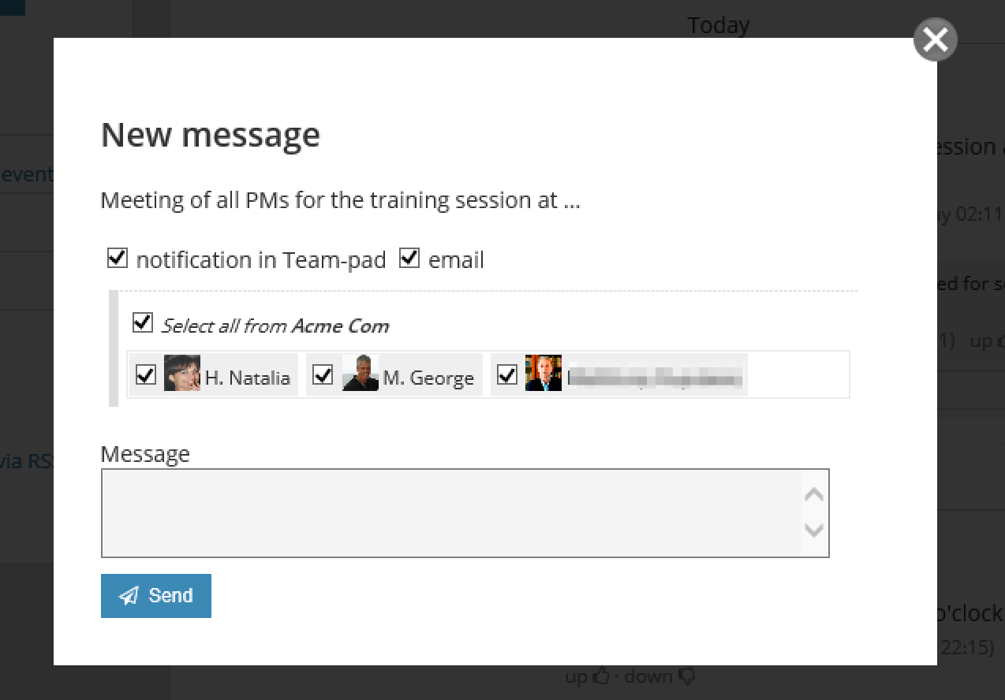
Task: Click the paper plane icon on Send button
Action: point(128,596)
